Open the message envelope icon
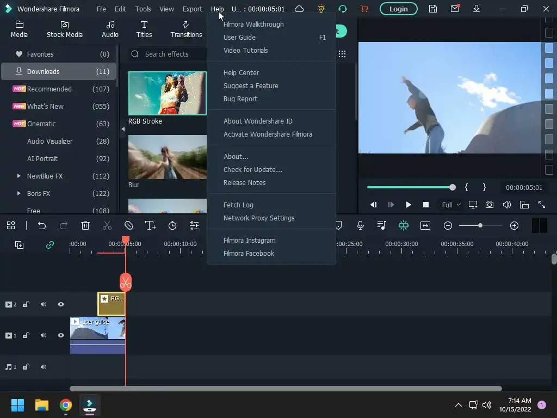This screenshot has width=557, height=418. point(455,9)
